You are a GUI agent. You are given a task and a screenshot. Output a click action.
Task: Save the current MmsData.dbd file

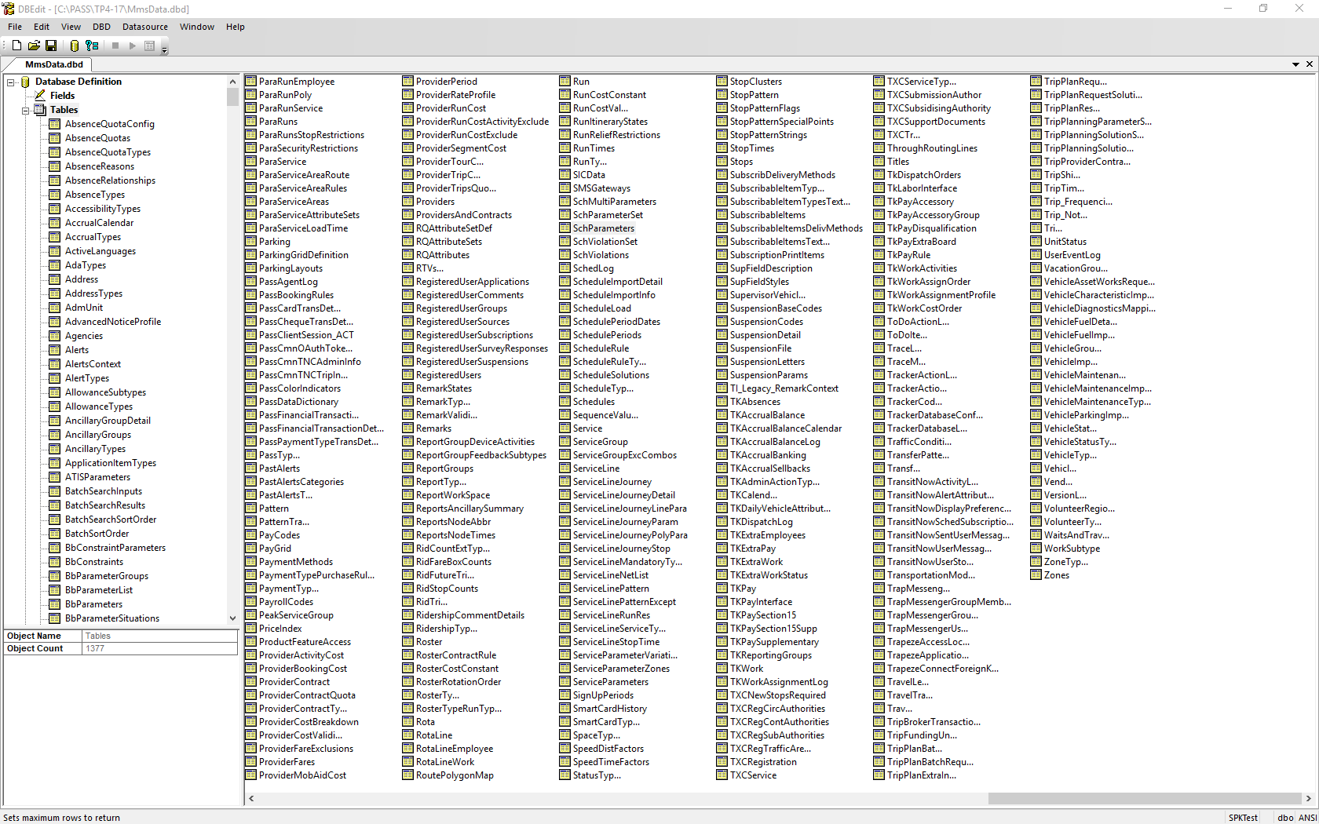pos(51,46)
